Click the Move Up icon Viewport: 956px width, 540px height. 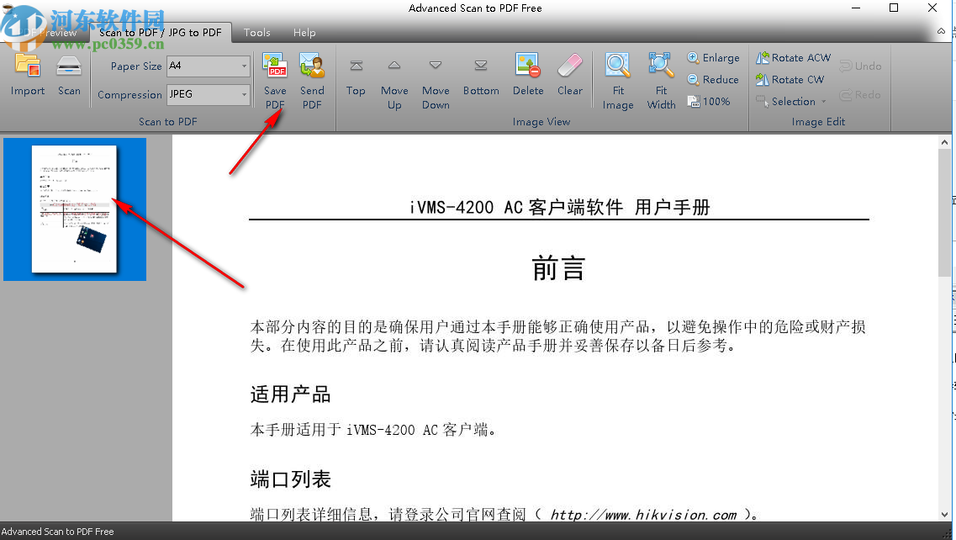[394, 80]
